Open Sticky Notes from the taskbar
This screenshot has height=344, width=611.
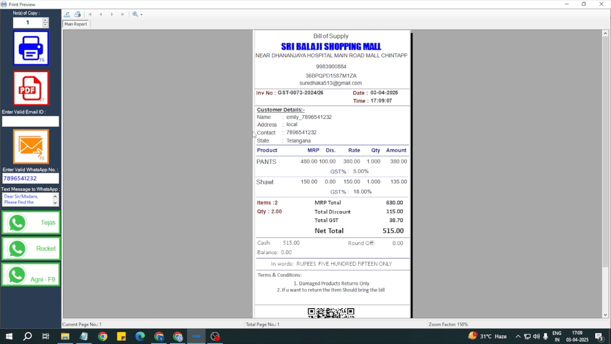pyautogui.click(x=121, y=336)
